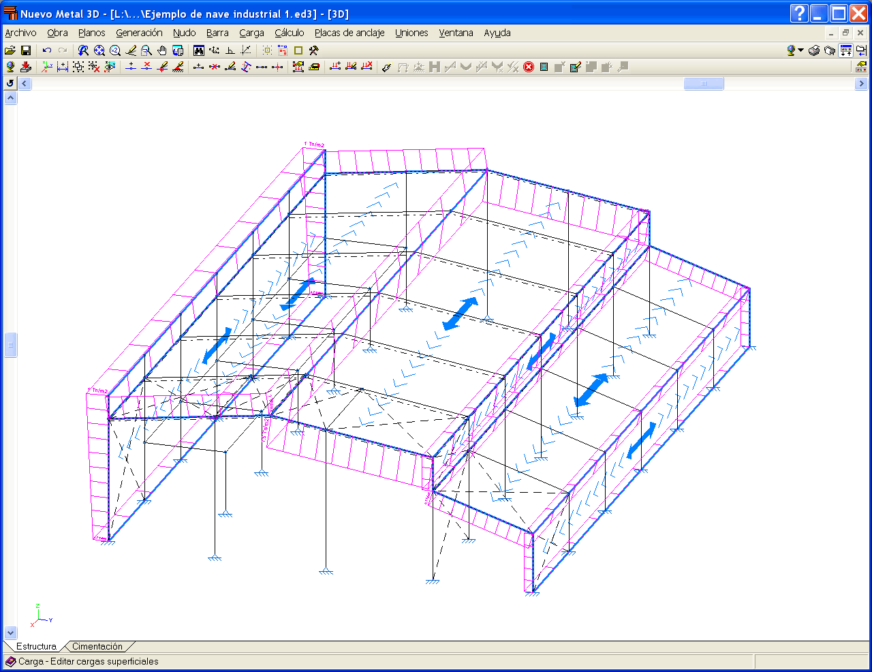Open the Nudo menu
The width and height of the screenshot is (872, 672).
(x=184, y=33)
